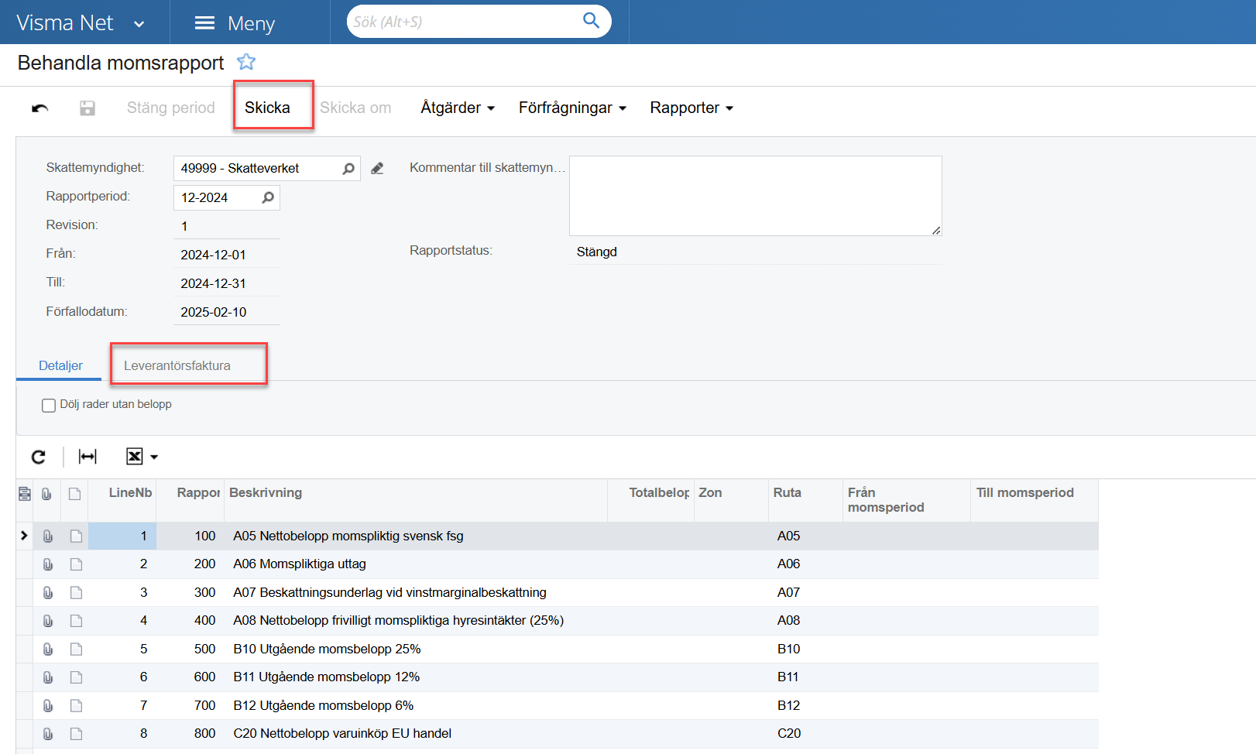The image size is (1256, 754).
Task: Mark page as favorite with star icon
Action: click(246, 62)
